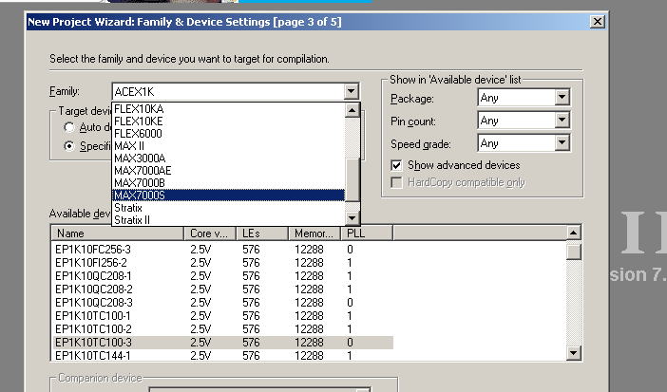Click family list scrollbar thumb
Screen dimensions: 667x392
[x=352, y=179]
